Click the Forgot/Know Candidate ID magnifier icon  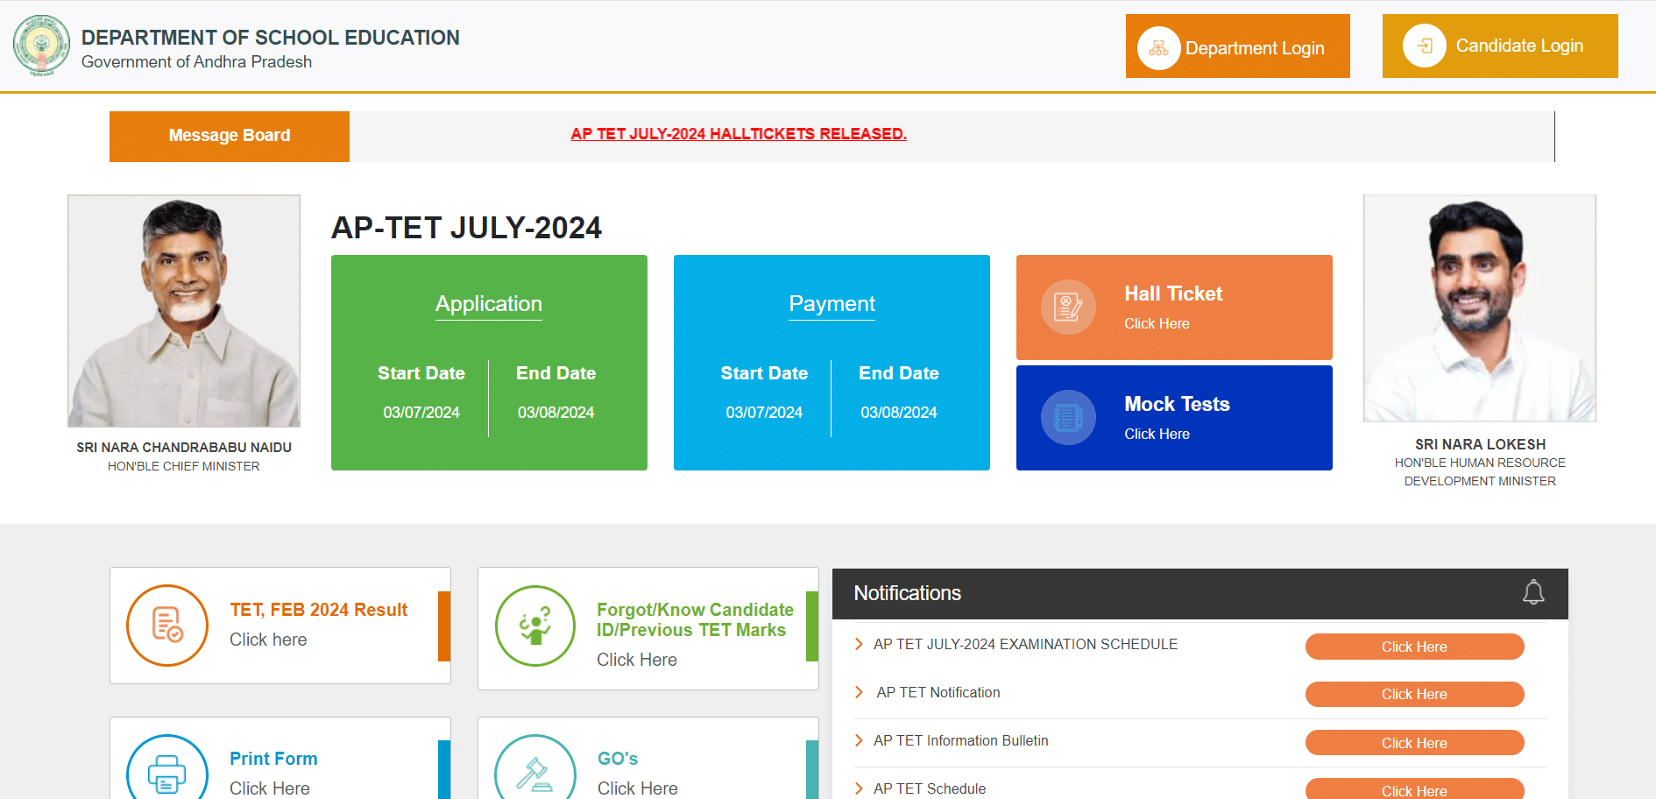(x=535, y=626)
